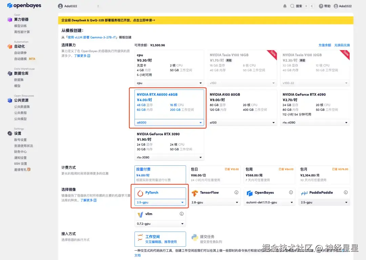The image size is (366, 260).
Task: Click the TensorFlow logo icon
Action: point(195,193)
